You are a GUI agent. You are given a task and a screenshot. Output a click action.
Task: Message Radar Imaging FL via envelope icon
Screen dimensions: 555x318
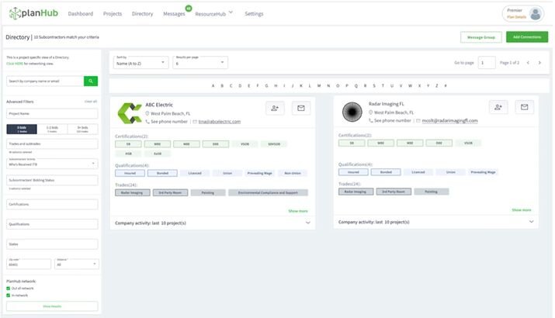coord(524,107)
